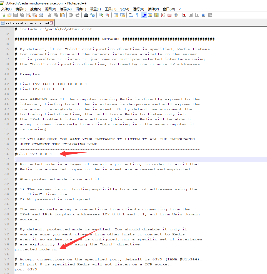Screen dimensions: 267x274
Task: Open the 工具(O) menu
Action: coord(110,9)
